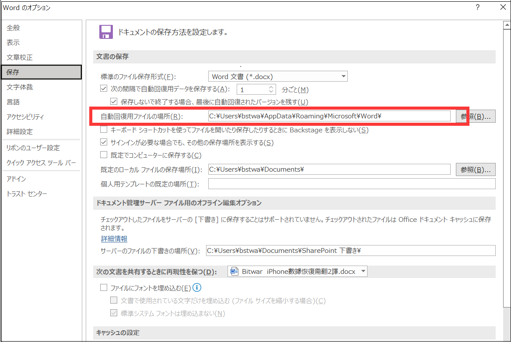Enable 'ファイルにフォントを埋め込む' checkbox

click(104, 287)
